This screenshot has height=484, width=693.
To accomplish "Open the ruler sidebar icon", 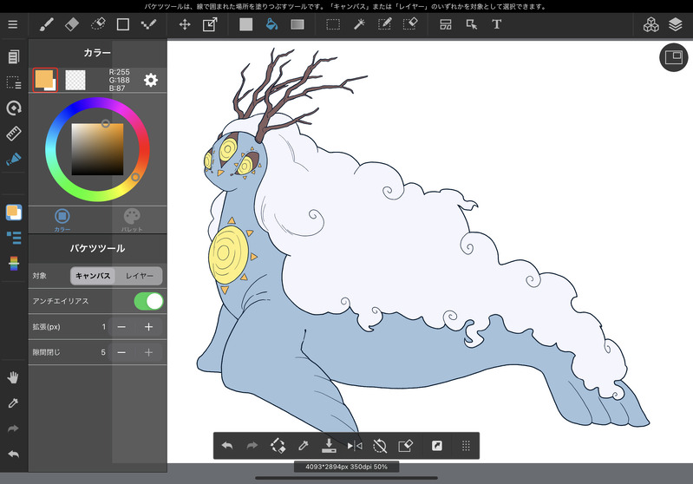I will coord(14,134).
